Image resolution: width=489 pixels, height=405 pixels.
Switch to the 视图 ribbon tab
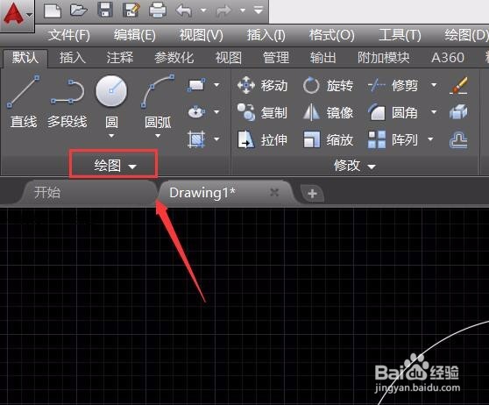pos(228,58)
